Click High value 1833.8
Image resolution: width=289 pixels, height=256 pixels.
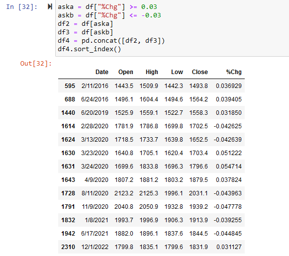click(149, 167)
